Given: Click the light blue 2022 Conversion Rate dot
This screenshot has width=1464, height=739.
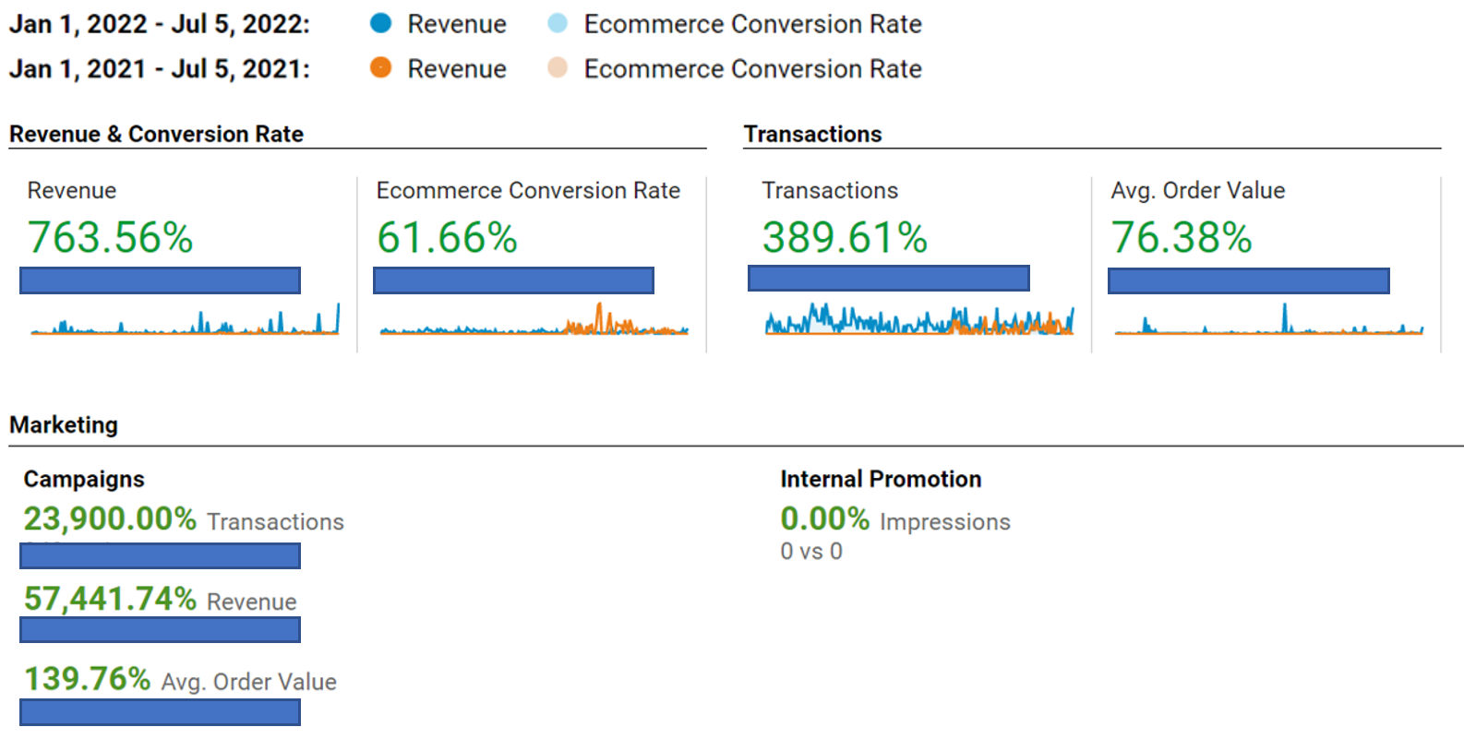Looking at the screenshot, I should point(558,24).
